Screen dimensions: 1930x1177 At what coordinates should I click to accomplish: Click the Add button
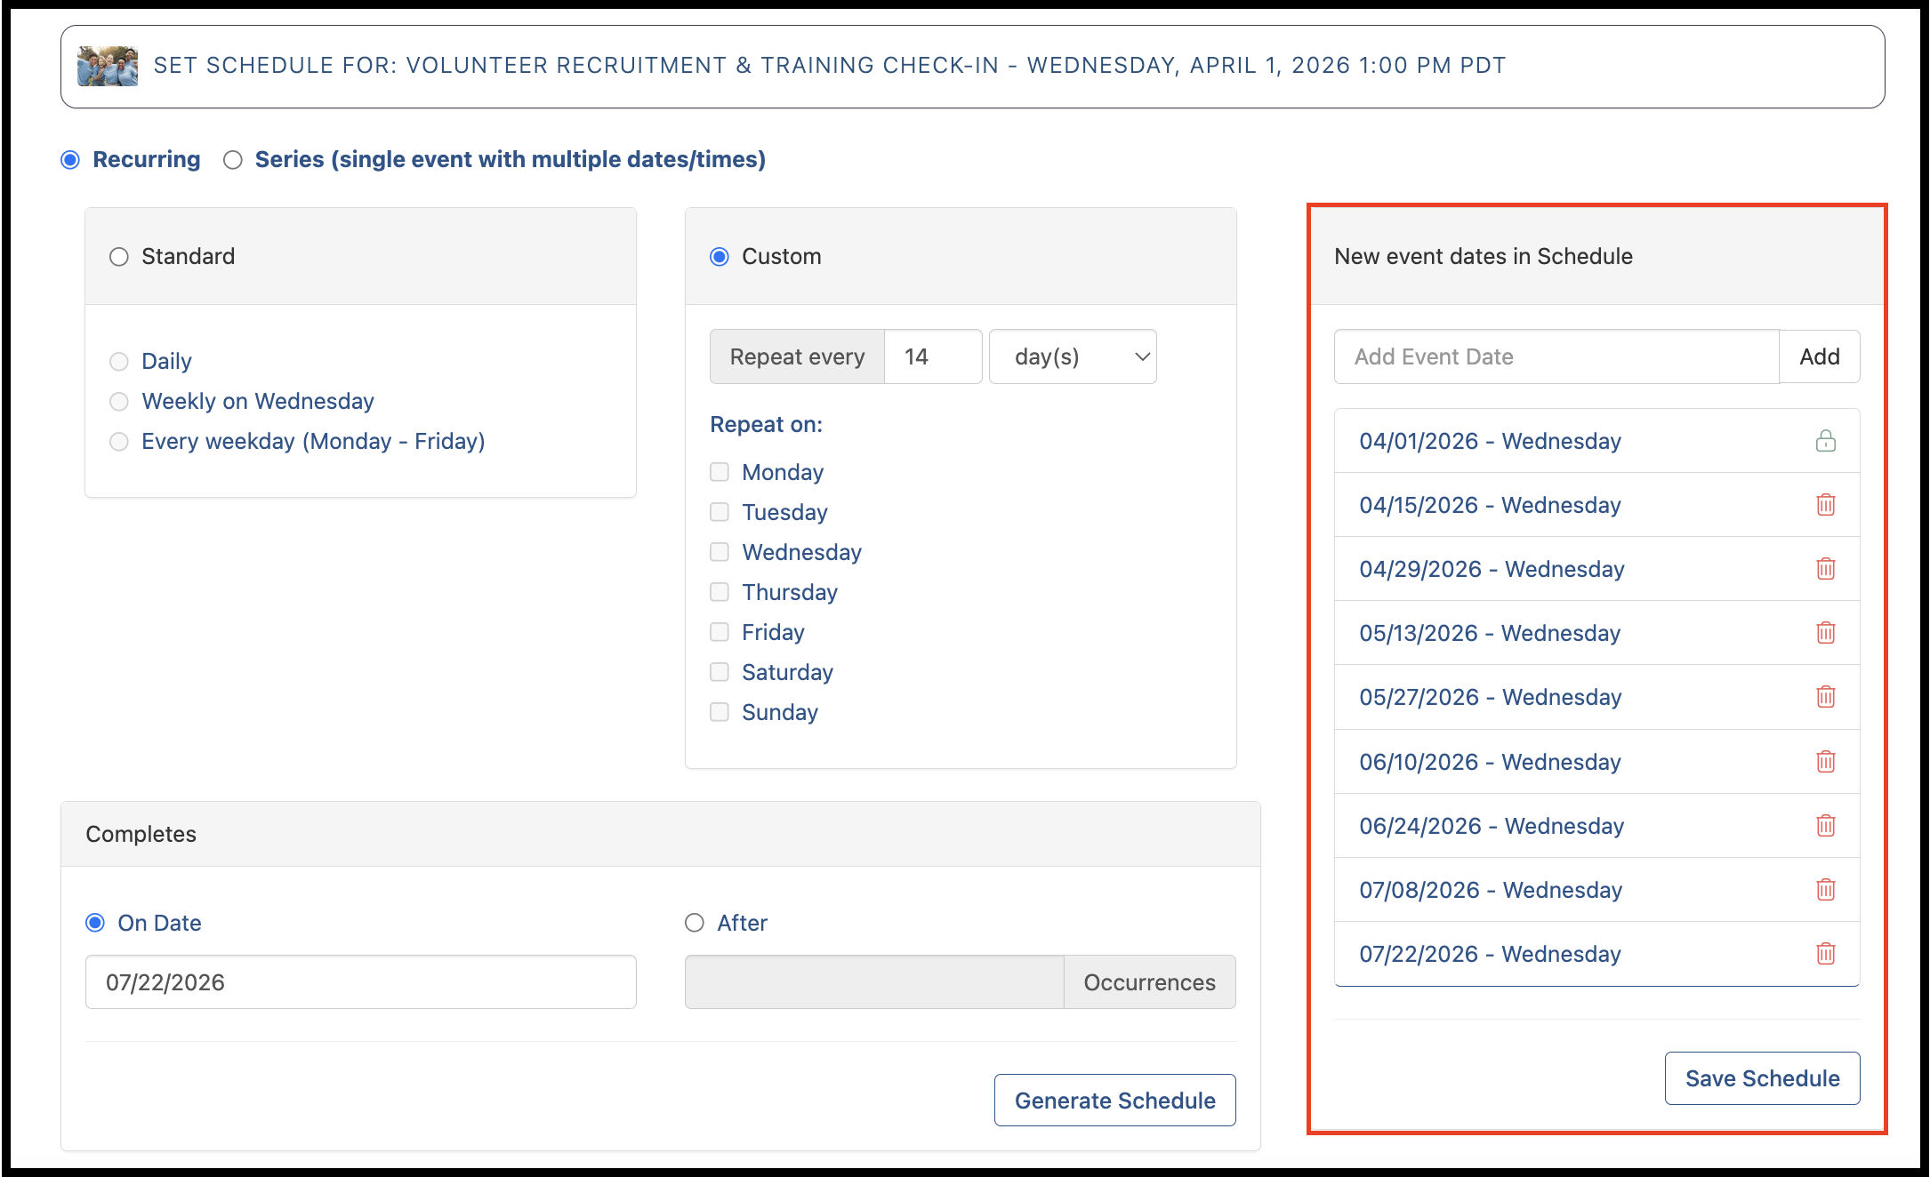1820,356
